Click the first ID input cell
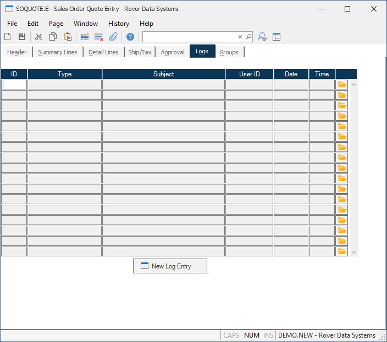 tap(14, 85)
